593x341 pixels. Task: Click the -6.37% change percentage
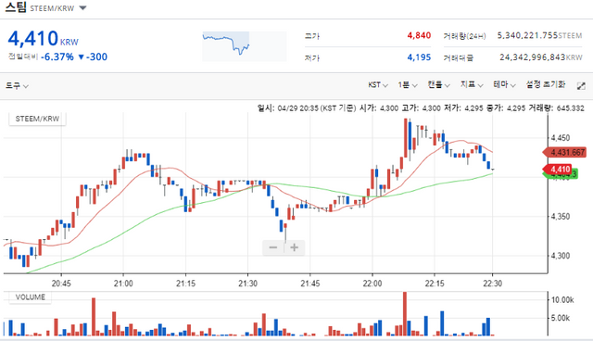tap(57, 57)
